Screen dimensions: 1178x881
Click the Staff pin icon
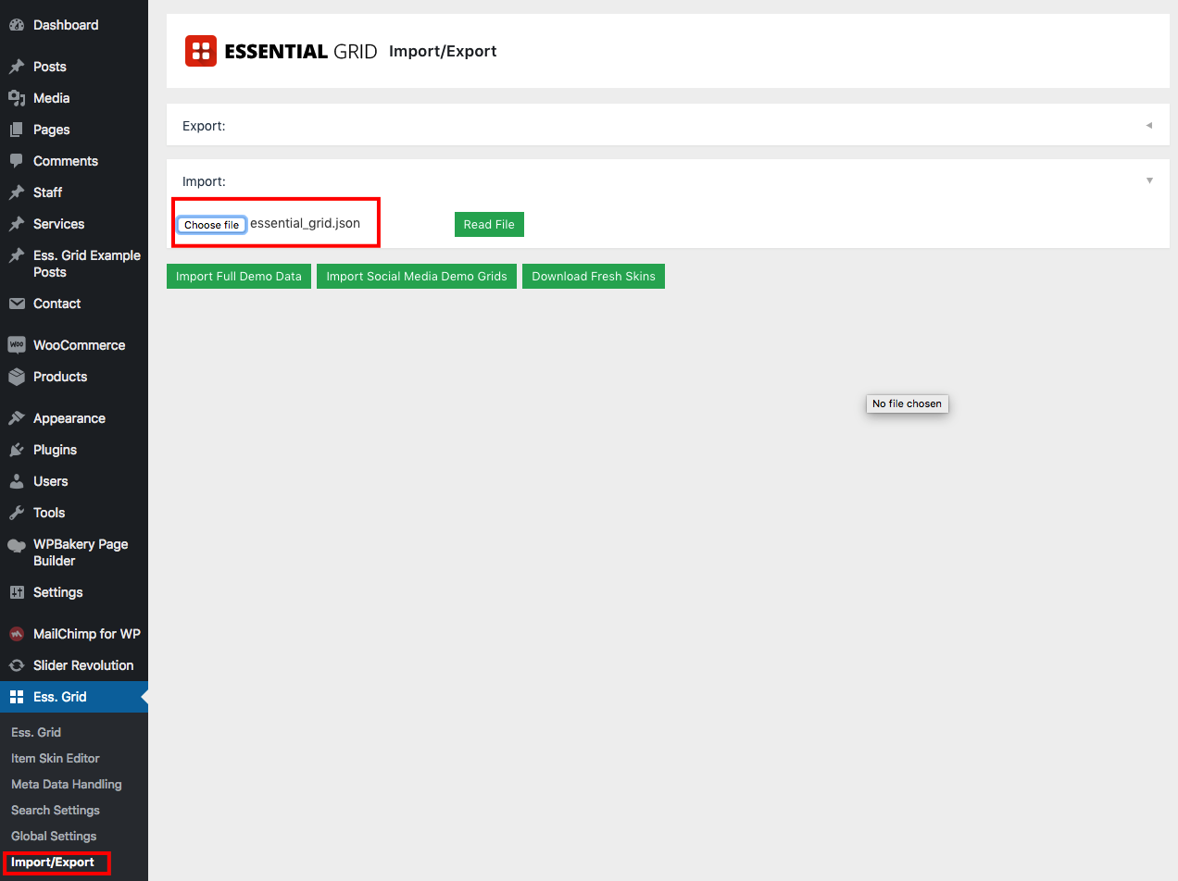tap(17, 192)
